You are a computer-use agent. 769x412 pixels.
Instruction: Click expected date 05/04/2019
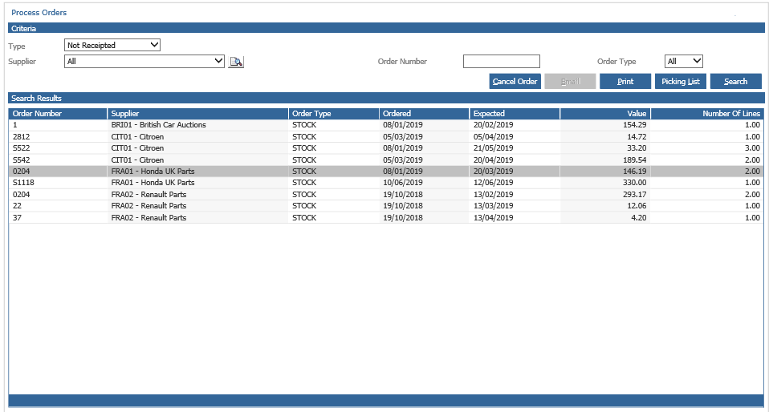[x=494, y=137]
